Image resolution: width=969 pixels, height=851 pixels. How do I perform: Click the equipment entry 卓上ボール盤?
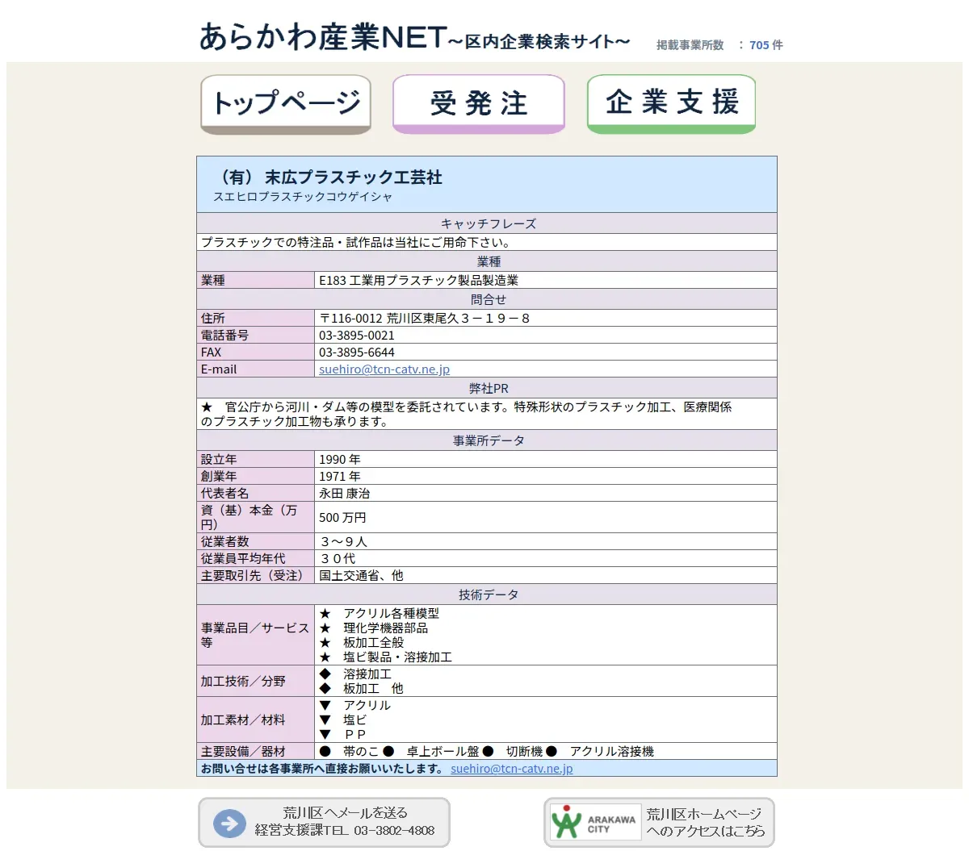pos(443,752)
